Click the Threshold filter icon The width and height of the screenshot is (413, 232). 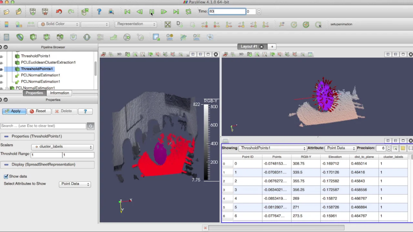[60, 37]
